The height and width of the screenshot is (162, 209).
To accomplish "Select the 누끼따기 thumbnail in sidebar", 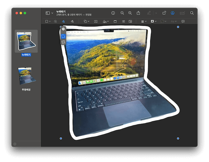I will pos(26,41).
